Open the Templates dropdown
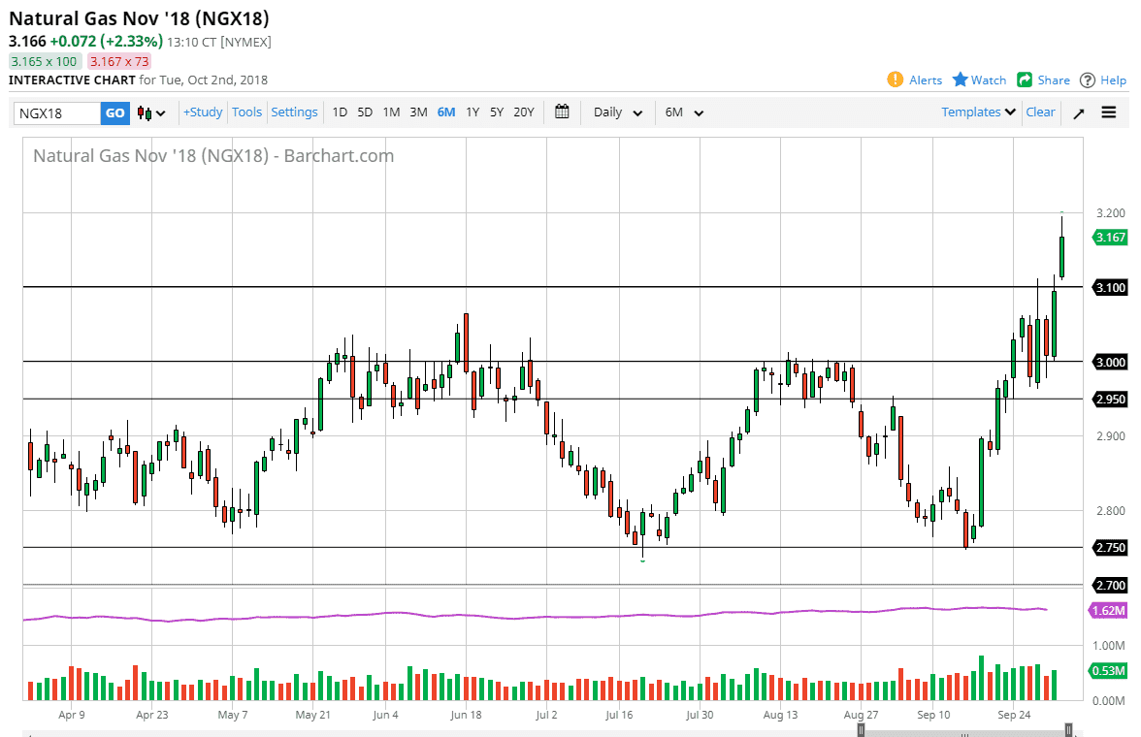This screenshot has height=737, width=1141. tap(978, 112)
